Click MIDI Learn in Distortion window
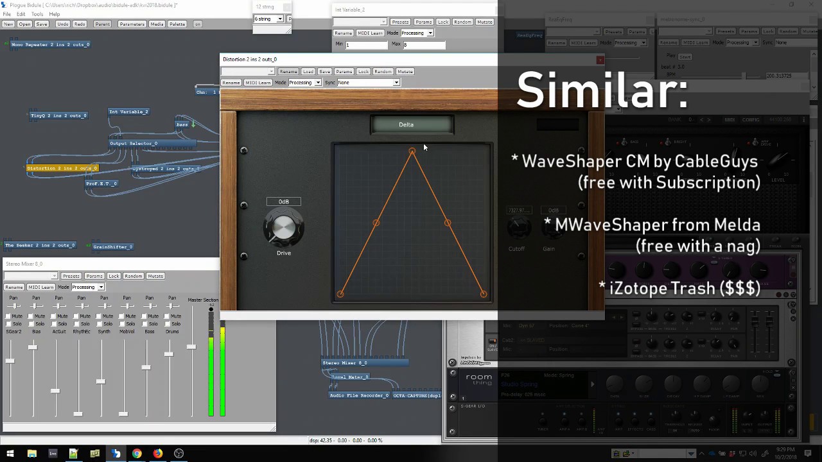This screenshot has height=462, width=822. click(x=258, y=83)
